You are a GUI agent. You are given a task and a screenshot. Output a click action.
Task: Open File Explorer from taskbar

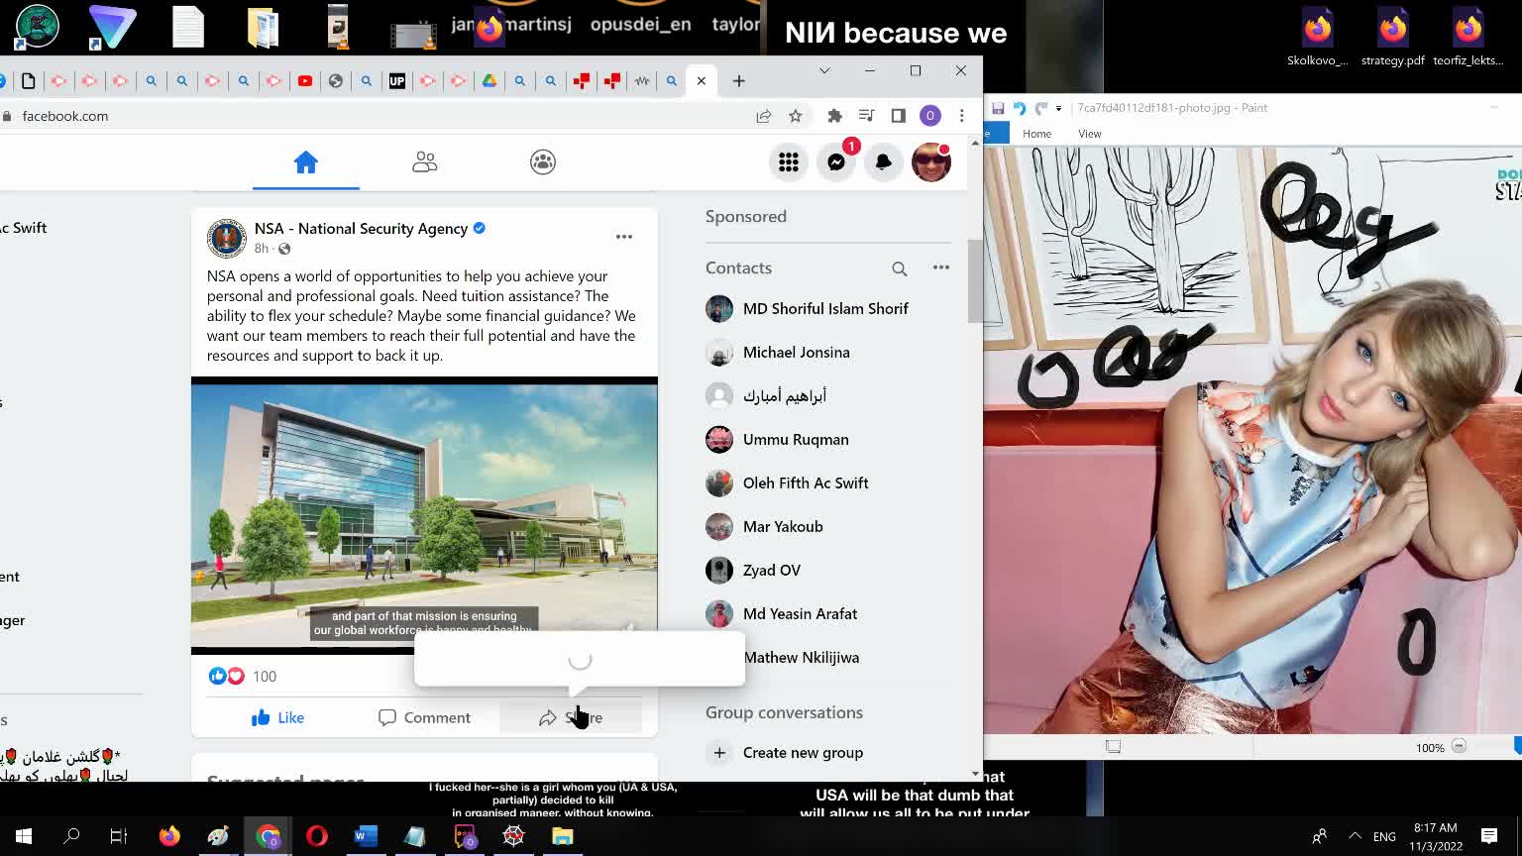(x=562, y=836)
